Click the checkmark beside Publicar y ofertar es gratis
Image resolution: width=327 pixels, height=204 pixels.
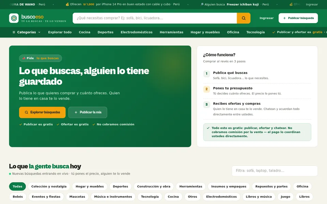point(274,32)
